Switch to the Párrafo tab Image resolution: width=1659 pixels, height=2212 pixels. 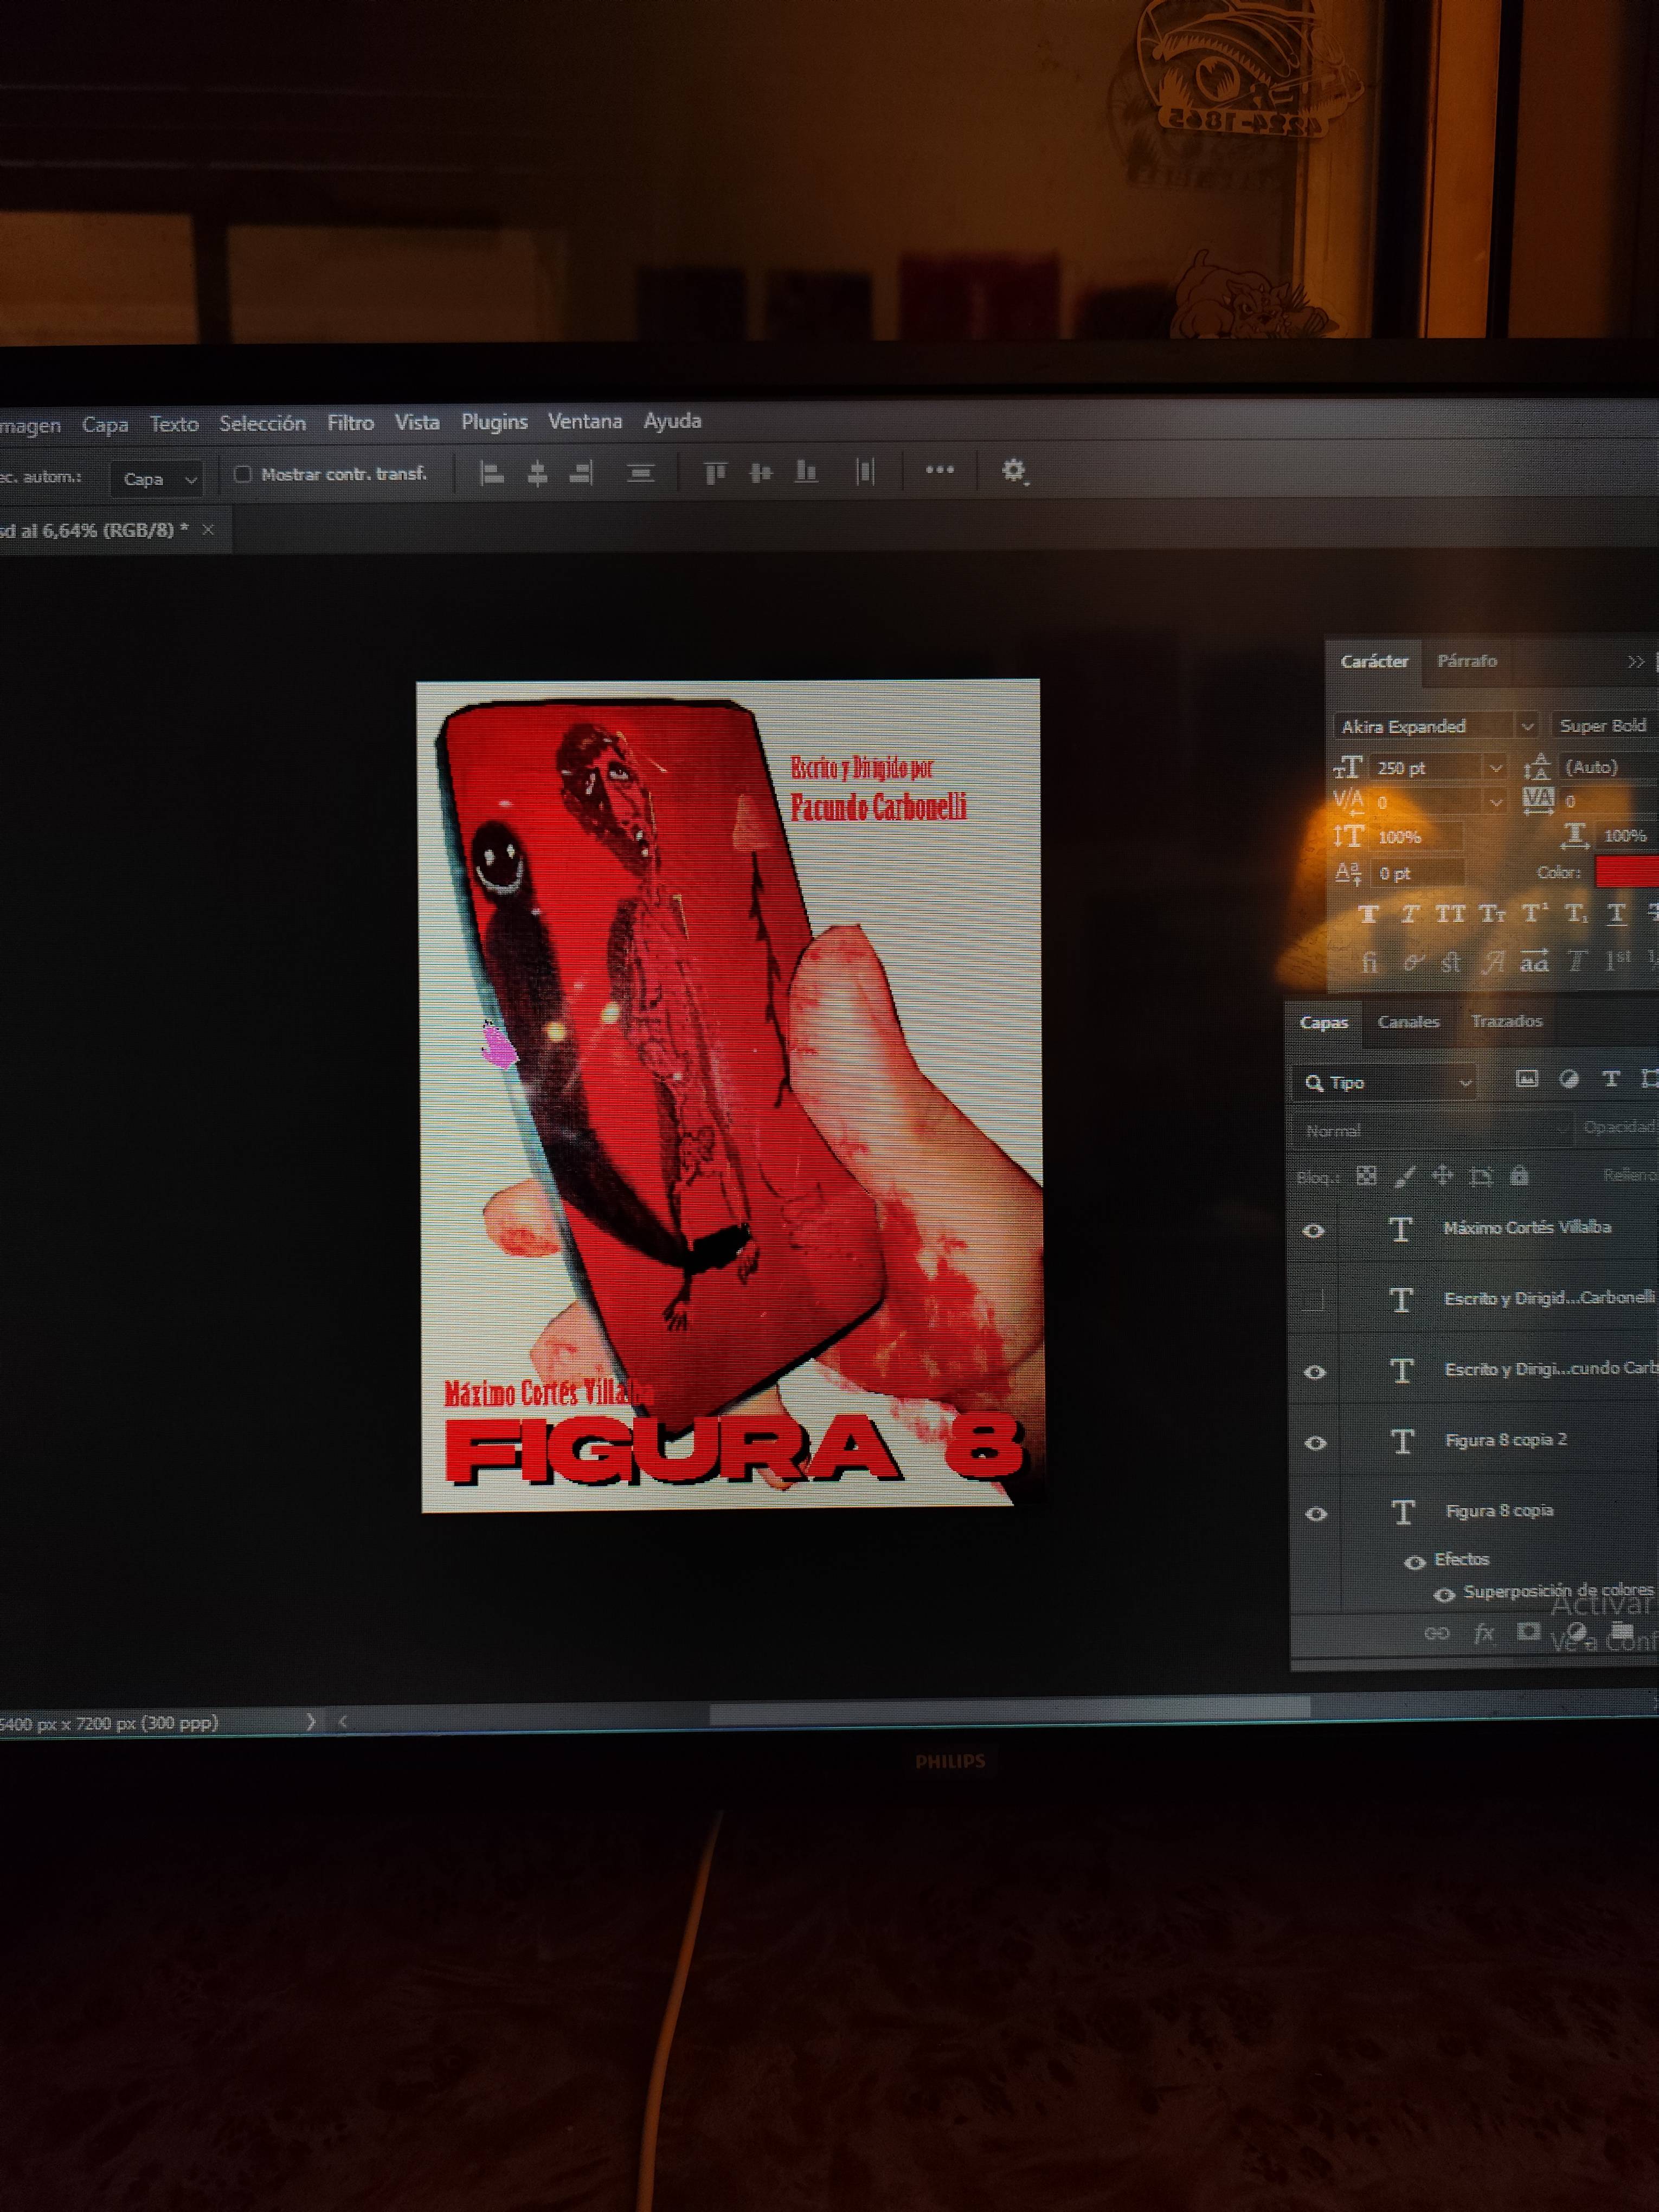point(1466,661)
